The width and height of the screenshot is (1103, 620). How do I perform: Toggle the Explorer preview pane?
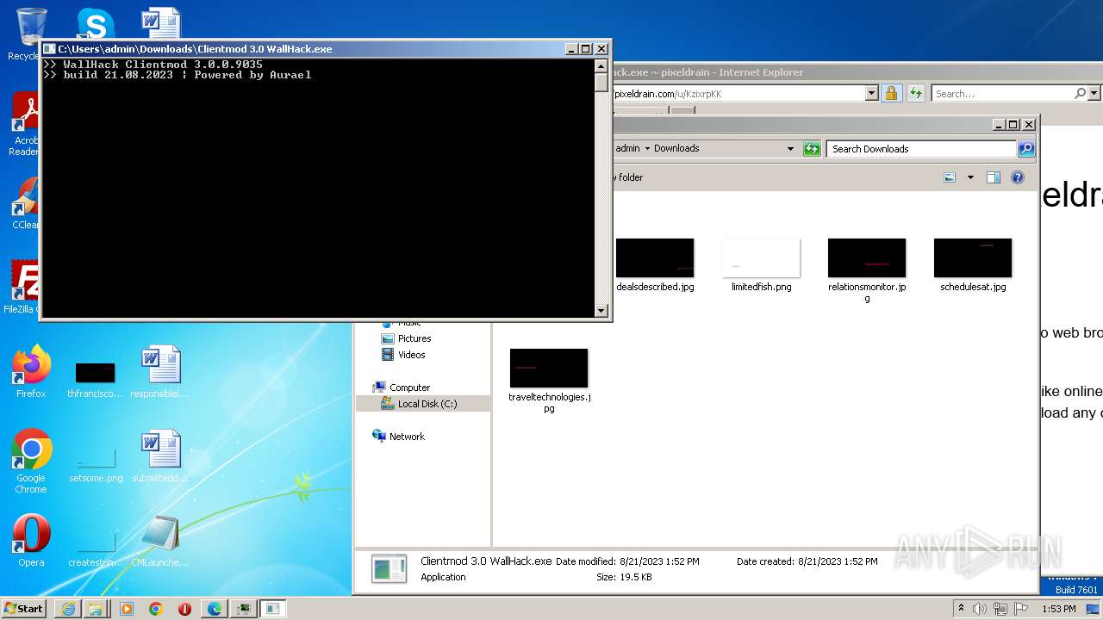994,177
